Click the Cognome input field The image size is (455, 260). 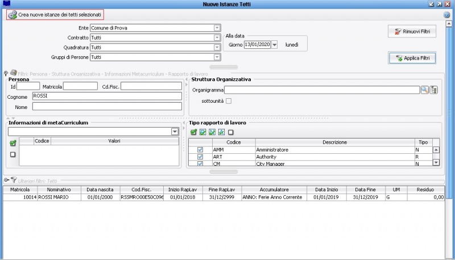(106, 97)
